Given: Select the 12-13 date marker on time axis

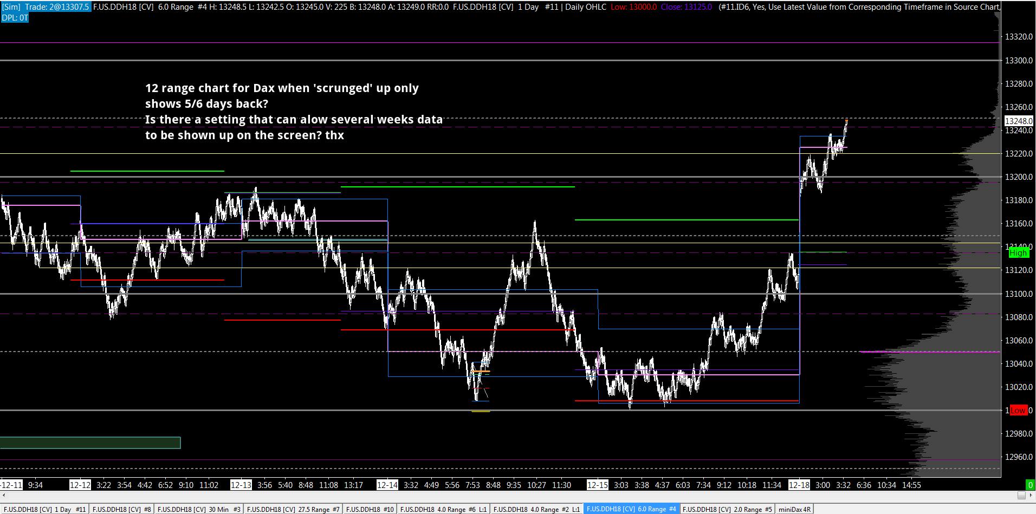Looking at the screenshot, I should pyautogui.click(x=241, y=485).
